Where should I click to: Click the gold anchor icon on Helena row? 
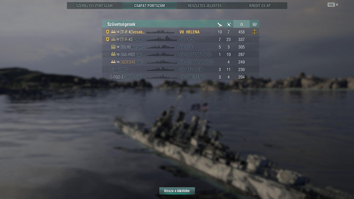coord(254,32)
